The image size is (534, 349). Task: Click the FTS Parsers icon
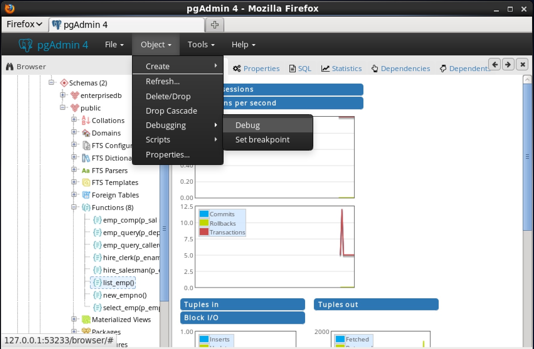click(86, 171)
